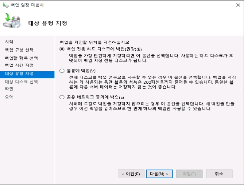244x187 pixels.
Task: Click the wizard title bar icon
Action: point(5,5)
